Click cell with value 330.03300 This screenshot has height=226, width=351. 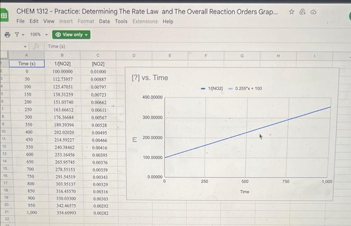[x=66, y=198]
